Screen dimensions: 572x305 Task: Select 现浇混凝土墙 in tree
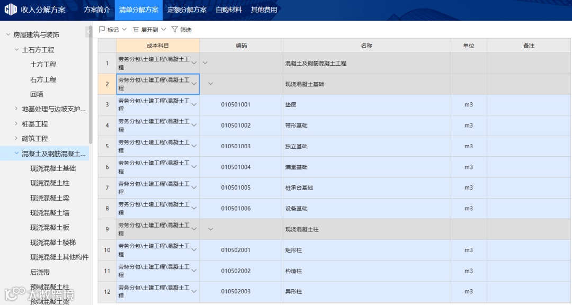(50, 213)
